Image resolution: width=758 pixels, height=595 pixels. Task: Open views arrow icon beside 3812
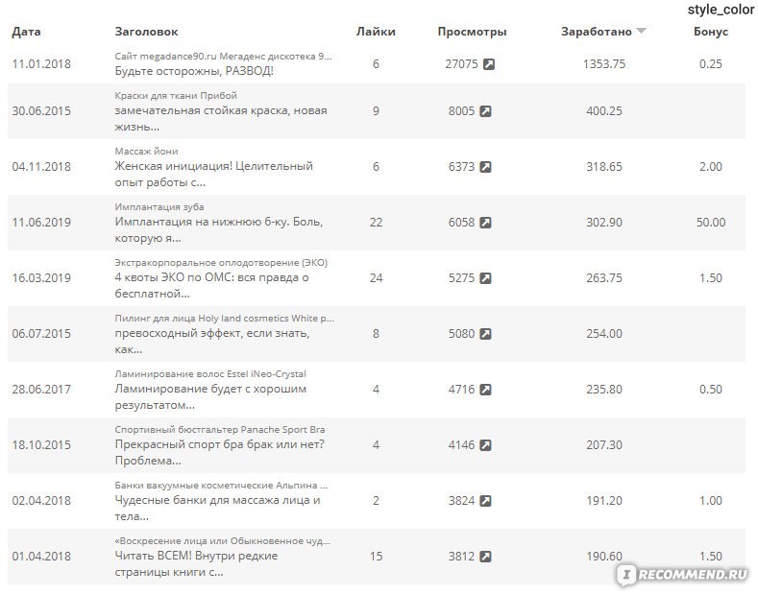(x=485, y=557)
